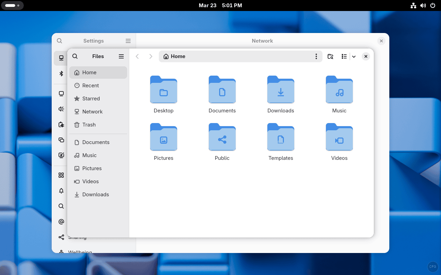
Task: Open the Settings primary menu
Action: (x=128, y=41)
